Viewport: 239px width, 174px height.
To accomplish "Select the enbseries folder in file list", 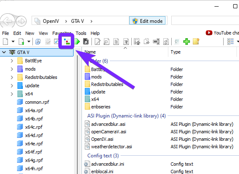I will 101,107.
